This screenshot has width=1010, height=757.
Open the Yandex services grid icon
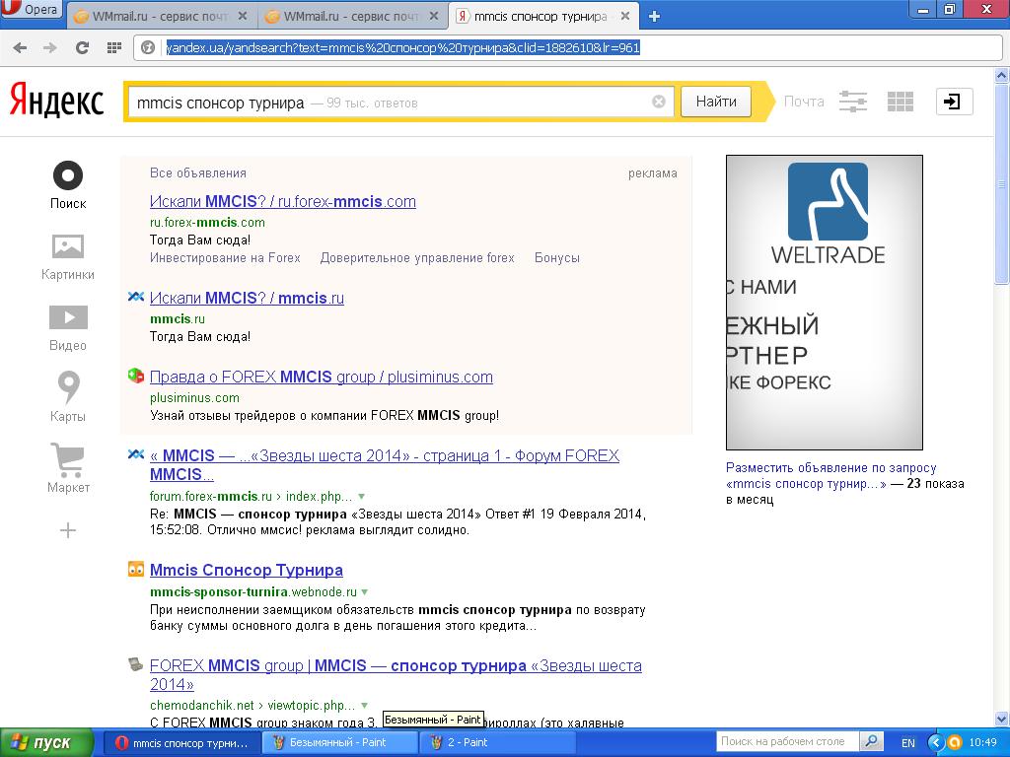coord(900,102)
